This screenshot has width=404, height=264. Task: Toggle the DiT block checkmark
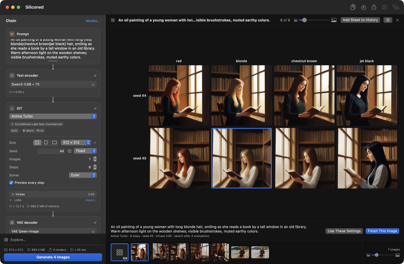pos(95,108)
